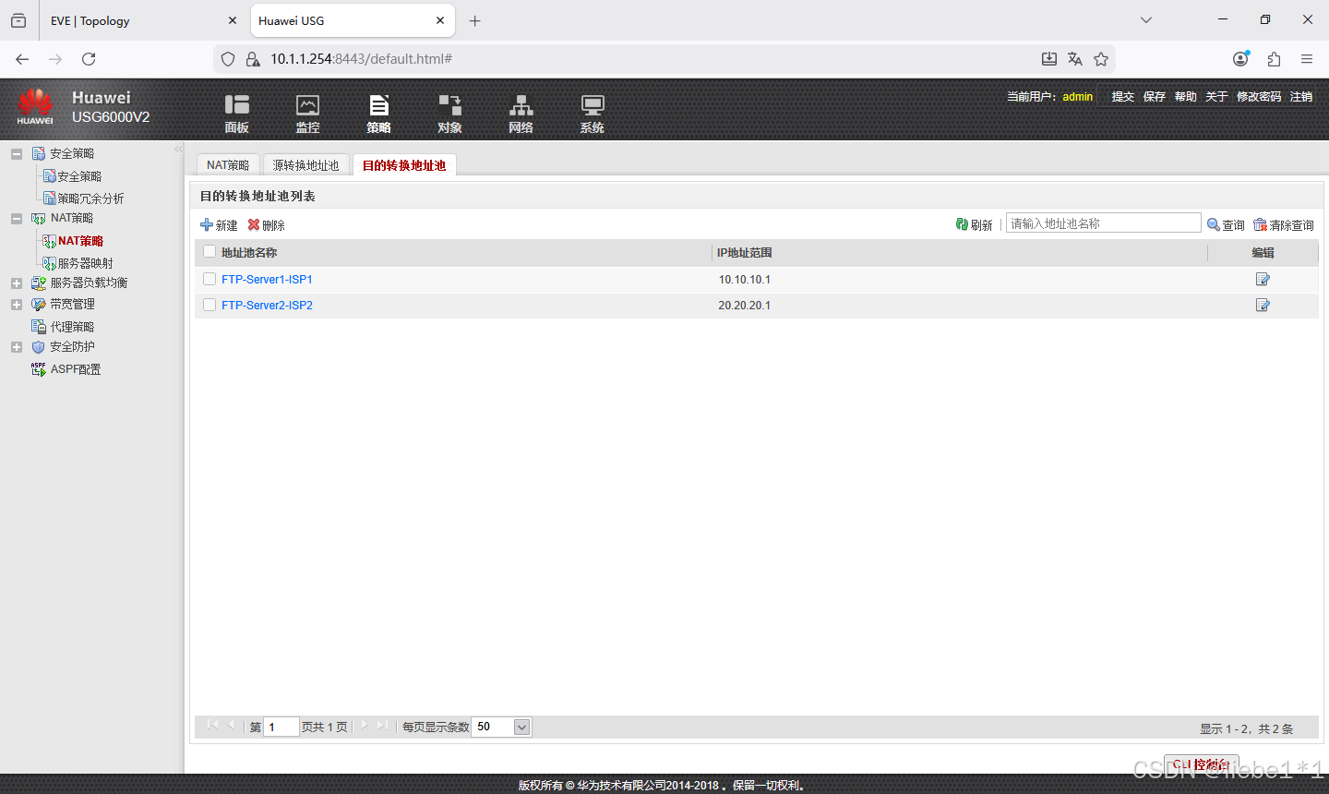Open the 网络 network icon
Screen dimensions: 1329x794
(521, 114)
